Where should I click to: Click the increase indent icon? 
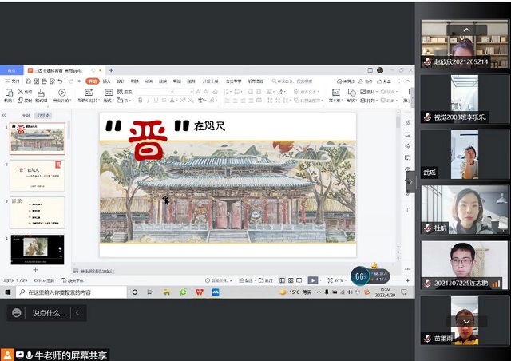tap(259, 92)
